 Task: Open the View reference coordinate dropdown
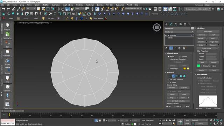point(79,8)
